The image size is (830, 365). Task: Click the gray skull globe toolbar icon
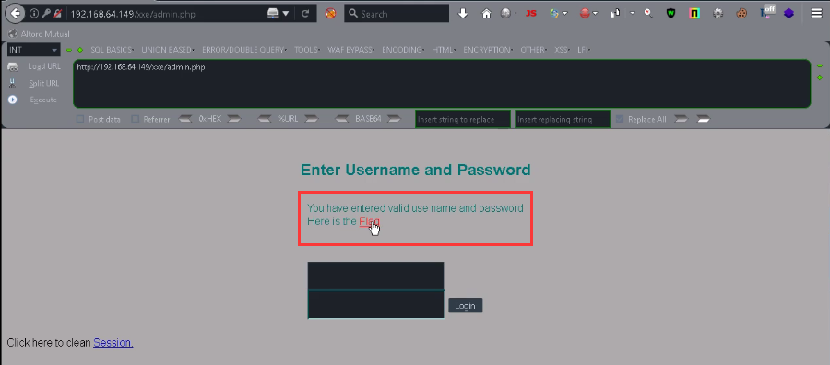(x=506, y=14)
